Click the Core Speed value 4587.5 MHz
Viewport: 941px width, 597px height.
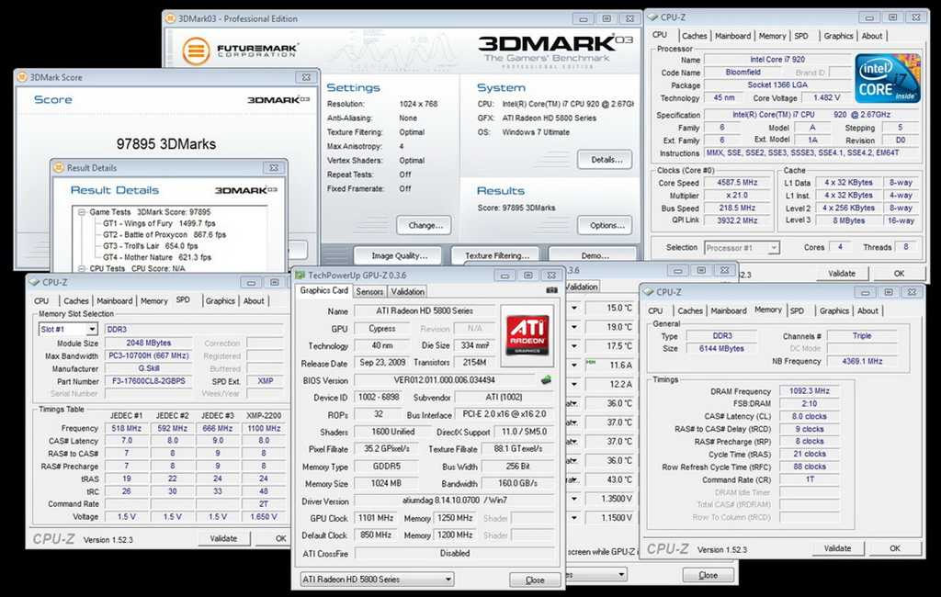[x=737, y=183]
